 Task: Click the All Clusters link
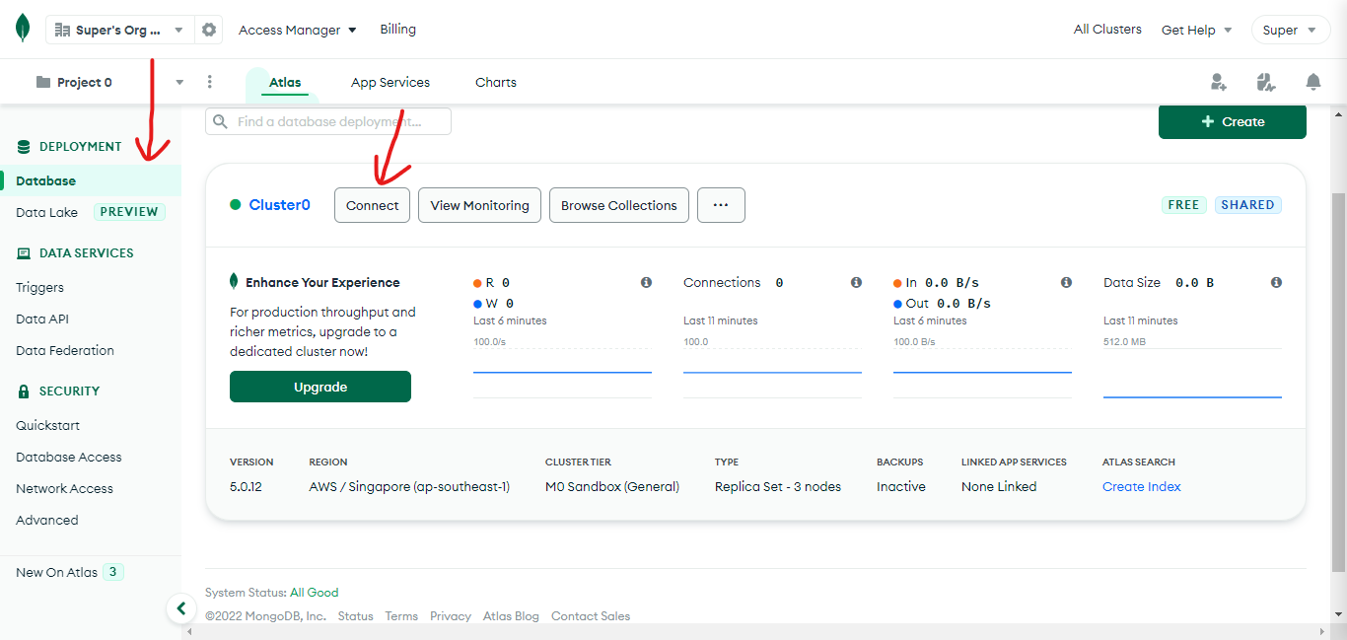[x=1107, y=29]
